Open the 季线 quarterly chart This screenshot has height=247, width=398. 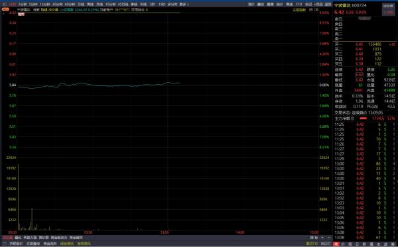[x=134, y=5]
